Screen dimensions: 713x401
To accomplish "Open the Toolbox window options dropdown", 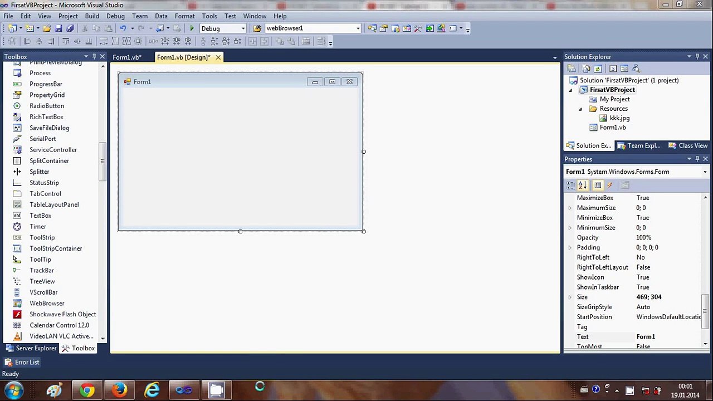I will tap(86, 57).
